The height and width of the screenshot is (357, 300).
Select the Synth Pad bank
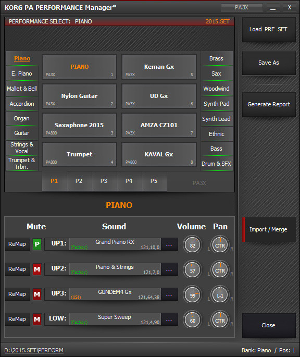pos(217,104)
